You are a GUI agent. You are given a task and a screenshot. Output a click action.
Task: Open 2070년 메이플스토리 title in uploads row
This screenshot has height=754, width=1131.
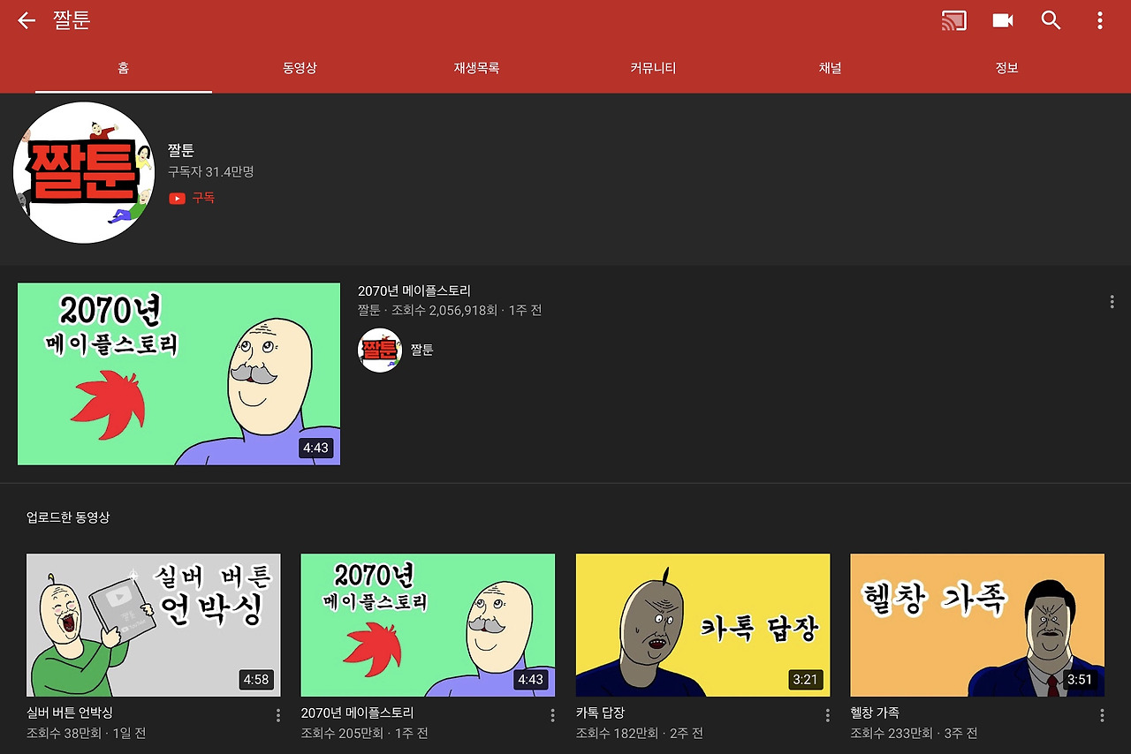358,713
